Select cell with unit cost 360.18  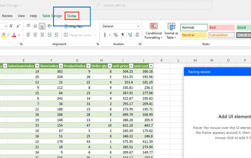coord(143,72)
